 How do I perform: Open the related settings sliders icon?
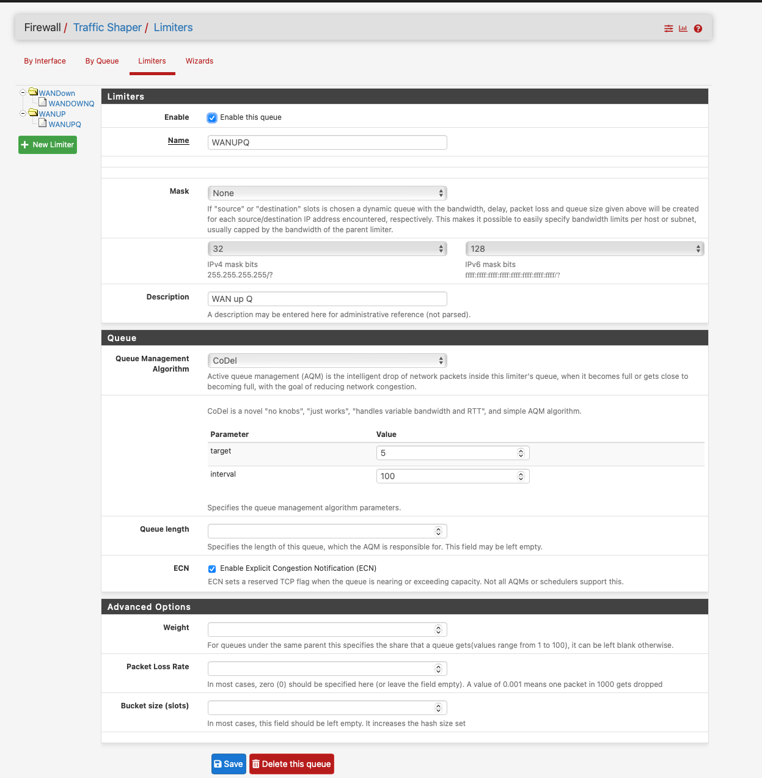click(x=669, y=29)
